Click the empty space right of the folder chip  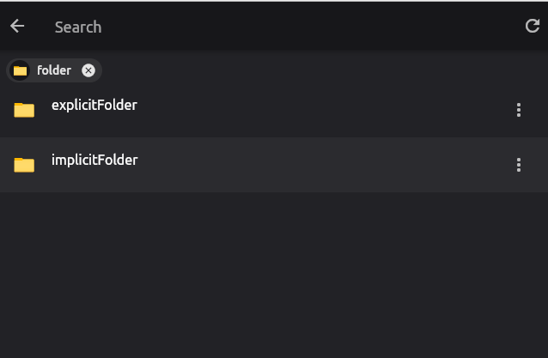[x=325, y=70]
